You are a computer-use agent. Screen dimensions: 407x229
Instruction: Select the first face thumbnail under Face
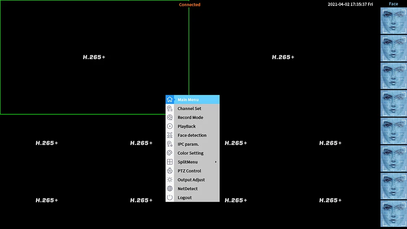(394, 21)
